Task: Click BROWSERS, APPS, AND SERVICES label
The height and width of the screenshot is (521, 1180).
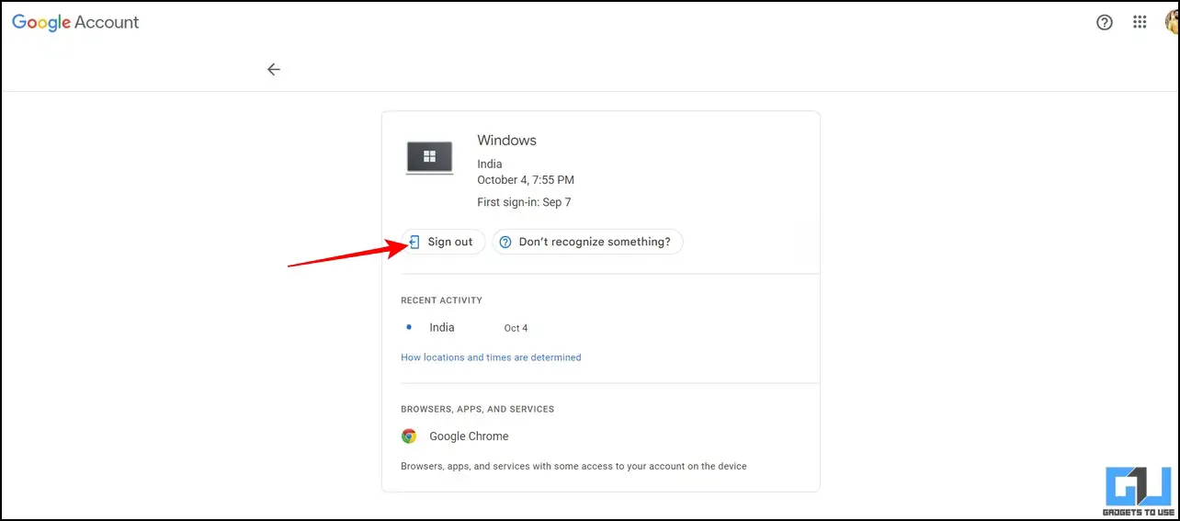Action: (x=477, y=409)
